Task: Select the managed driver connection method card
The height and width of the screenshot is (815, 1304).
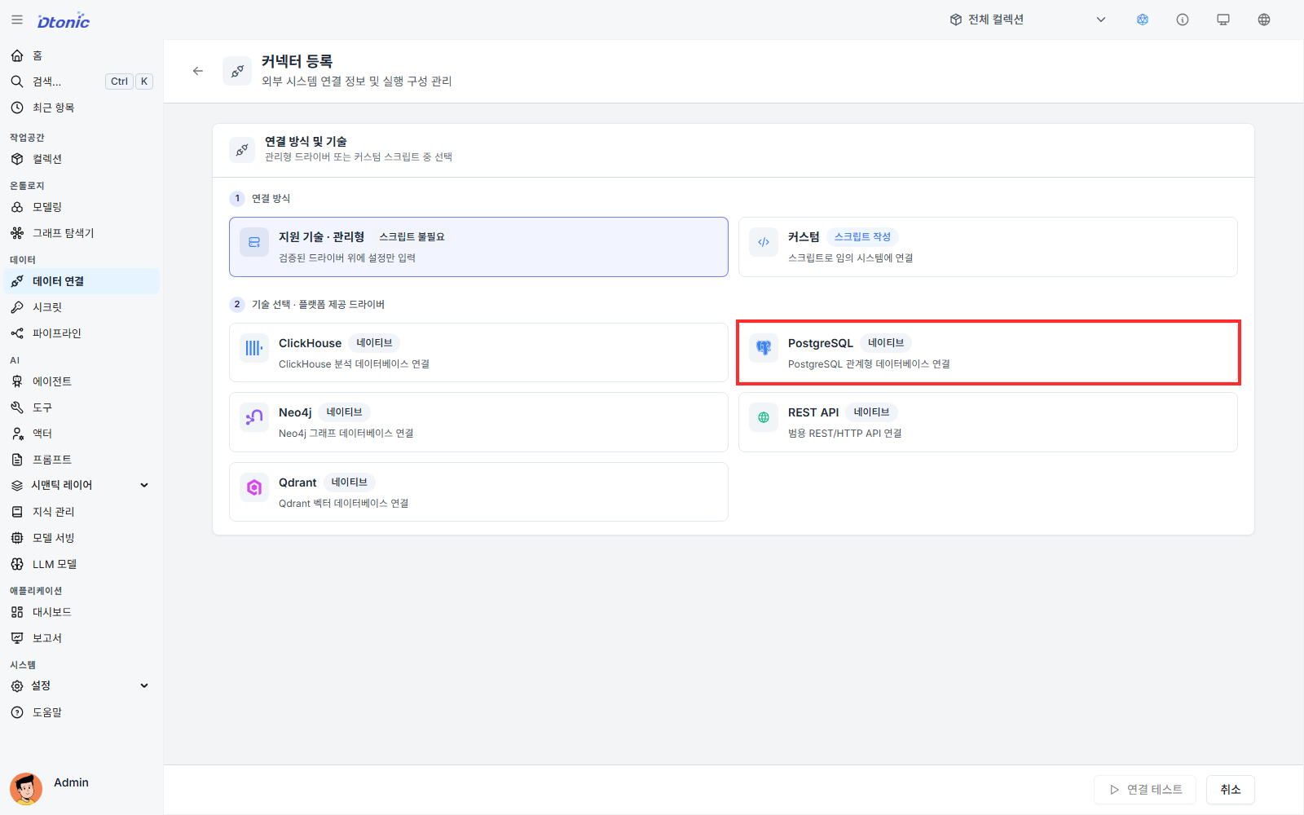Action: tap(478, 247)
